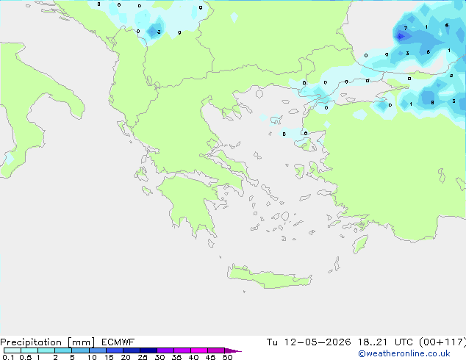The image size is (466, 360).
Task: Choose the 20–25 mm legend color swatch
Action: [x=132, y=350]
